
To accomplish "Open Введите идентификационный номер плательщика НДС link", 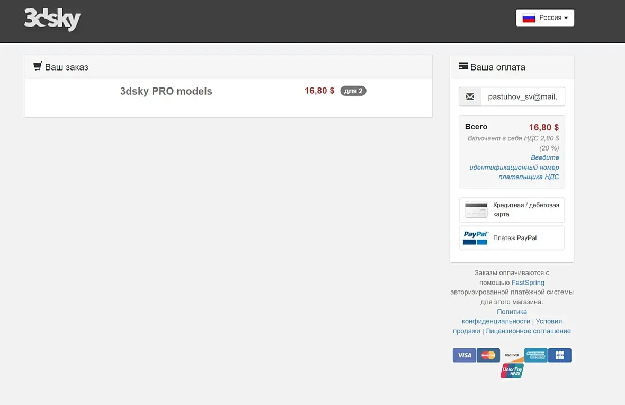I will tap(514, 167).
